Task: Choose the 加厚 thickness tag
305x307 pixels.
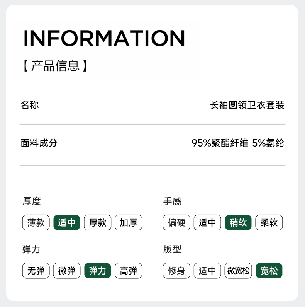Action: coord(129,223)
